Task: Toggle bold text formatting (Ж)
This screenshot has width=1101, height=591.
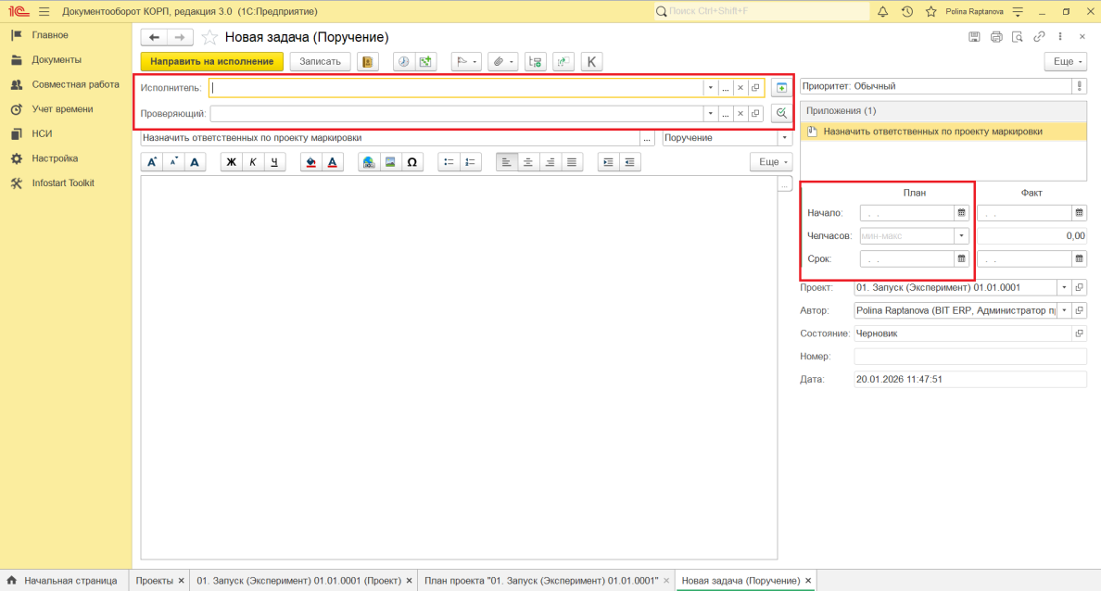Action: (x=232, y=162)
